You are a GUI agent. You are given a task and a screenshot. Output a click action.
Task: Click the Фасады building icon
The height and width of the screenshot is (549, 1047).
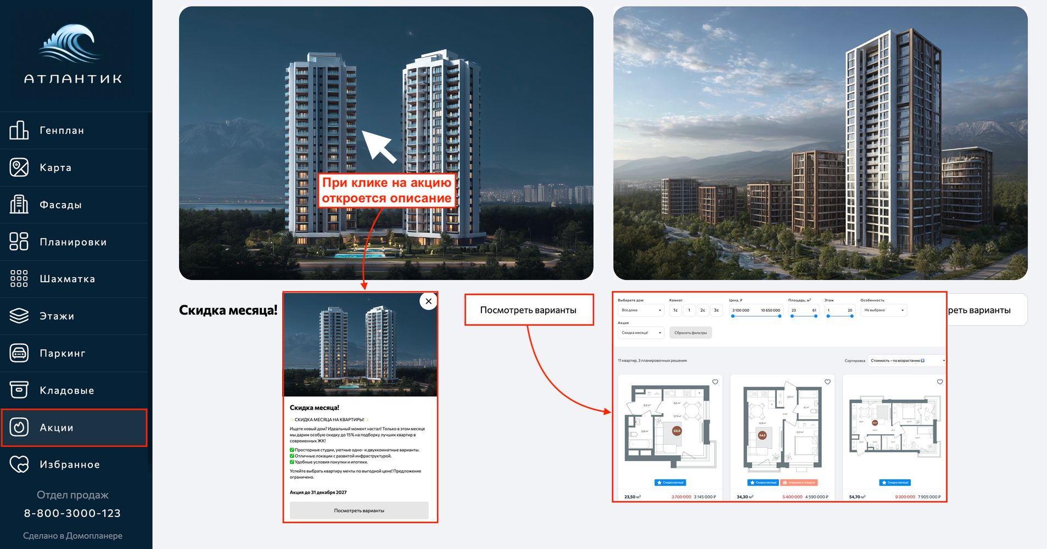click(19, 204)
